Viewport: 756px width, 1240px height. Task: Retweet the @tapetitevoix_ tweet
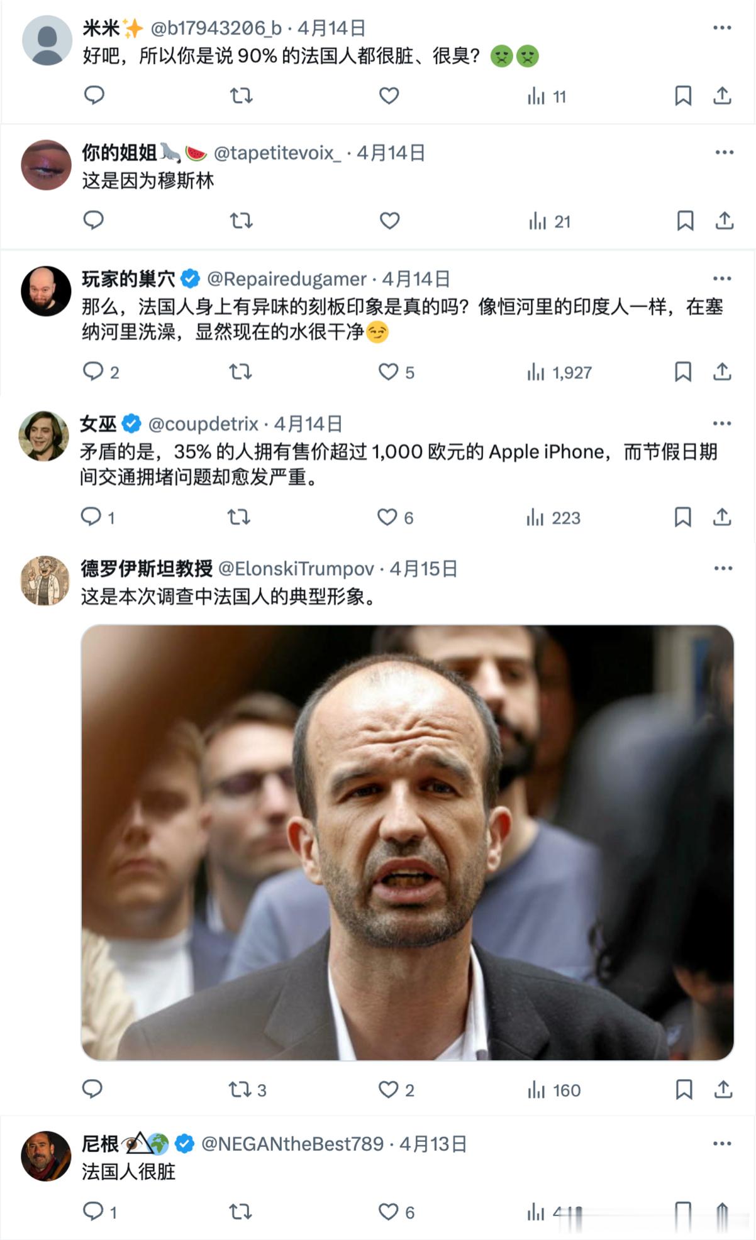tap(241, 221)
